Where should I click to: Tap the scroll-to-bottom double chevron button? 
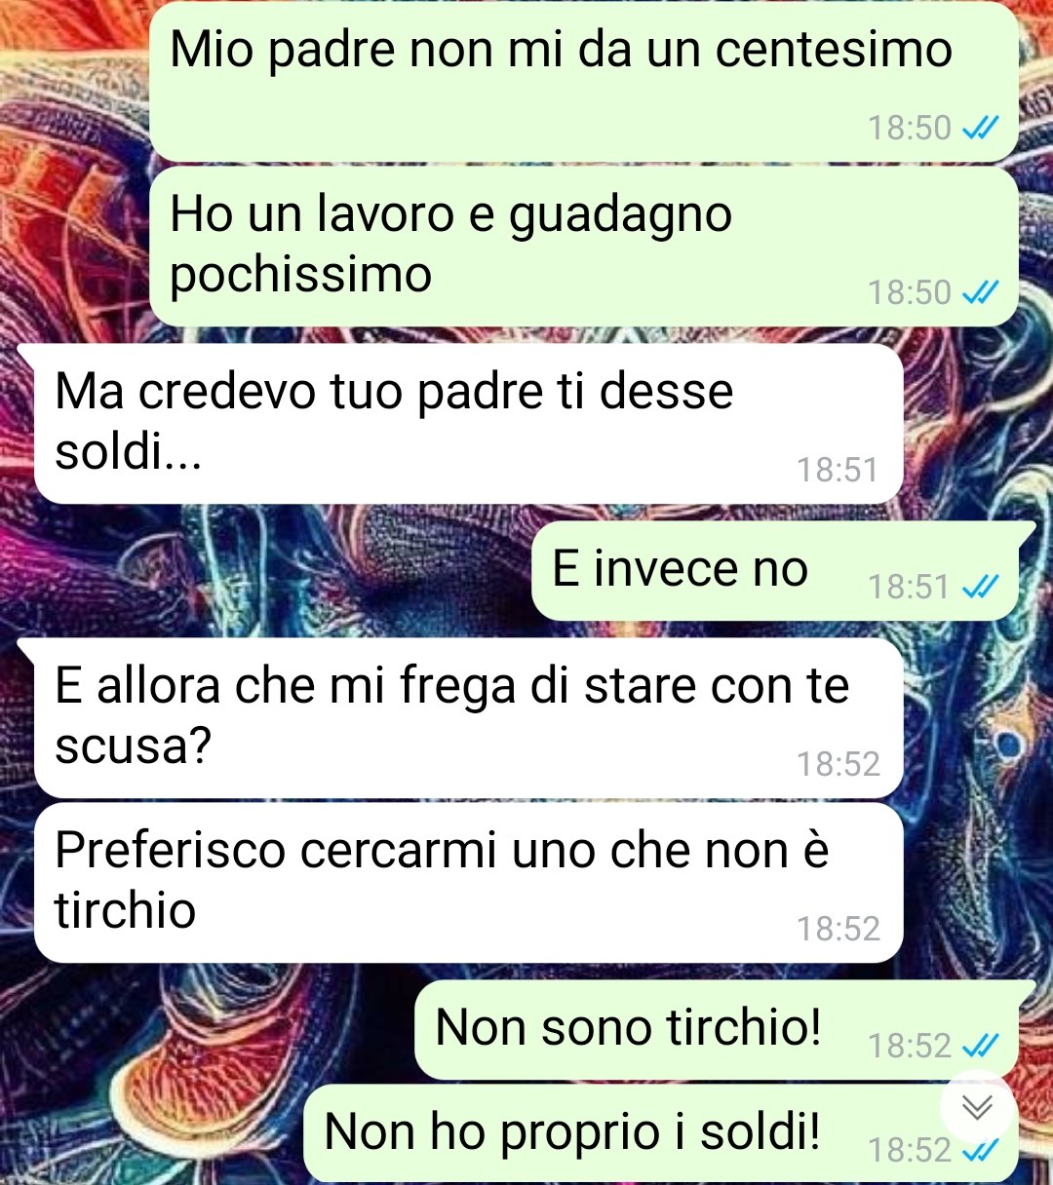978,1108
